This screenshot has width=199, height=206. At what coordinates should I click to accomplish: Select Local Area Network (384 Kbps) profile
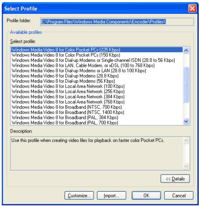[x=97, y=97]
